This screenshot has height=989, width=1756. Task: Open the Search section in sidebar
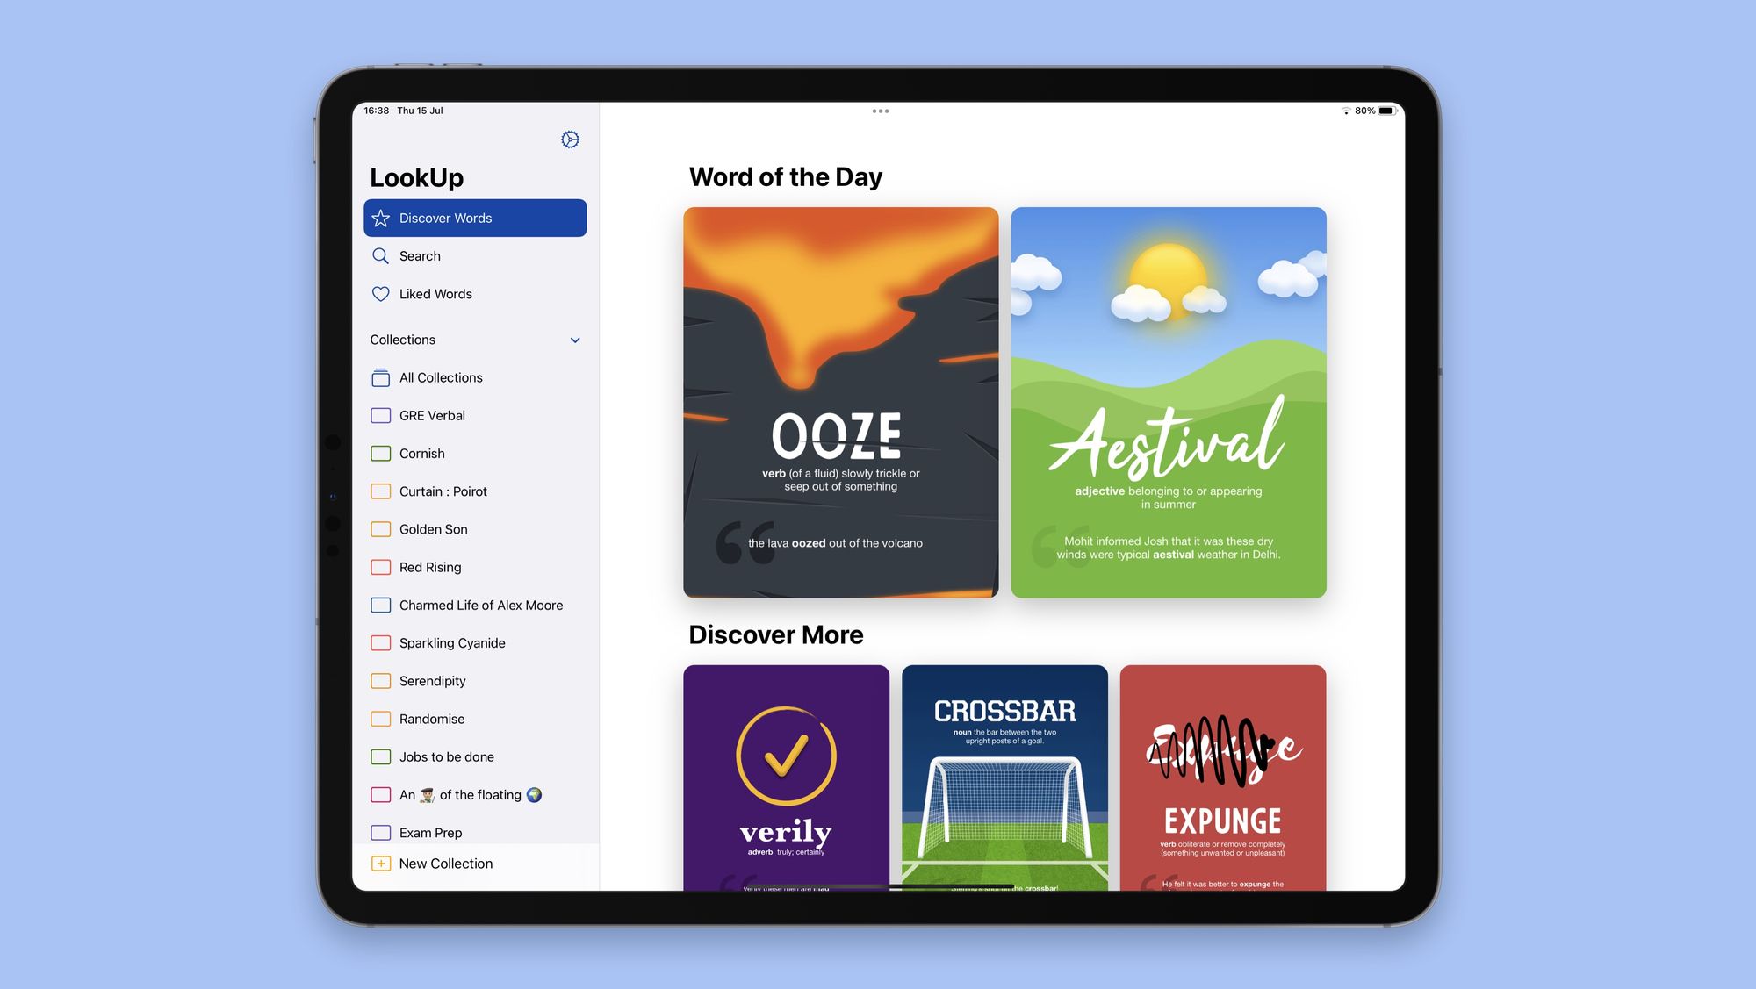(420, 255)
